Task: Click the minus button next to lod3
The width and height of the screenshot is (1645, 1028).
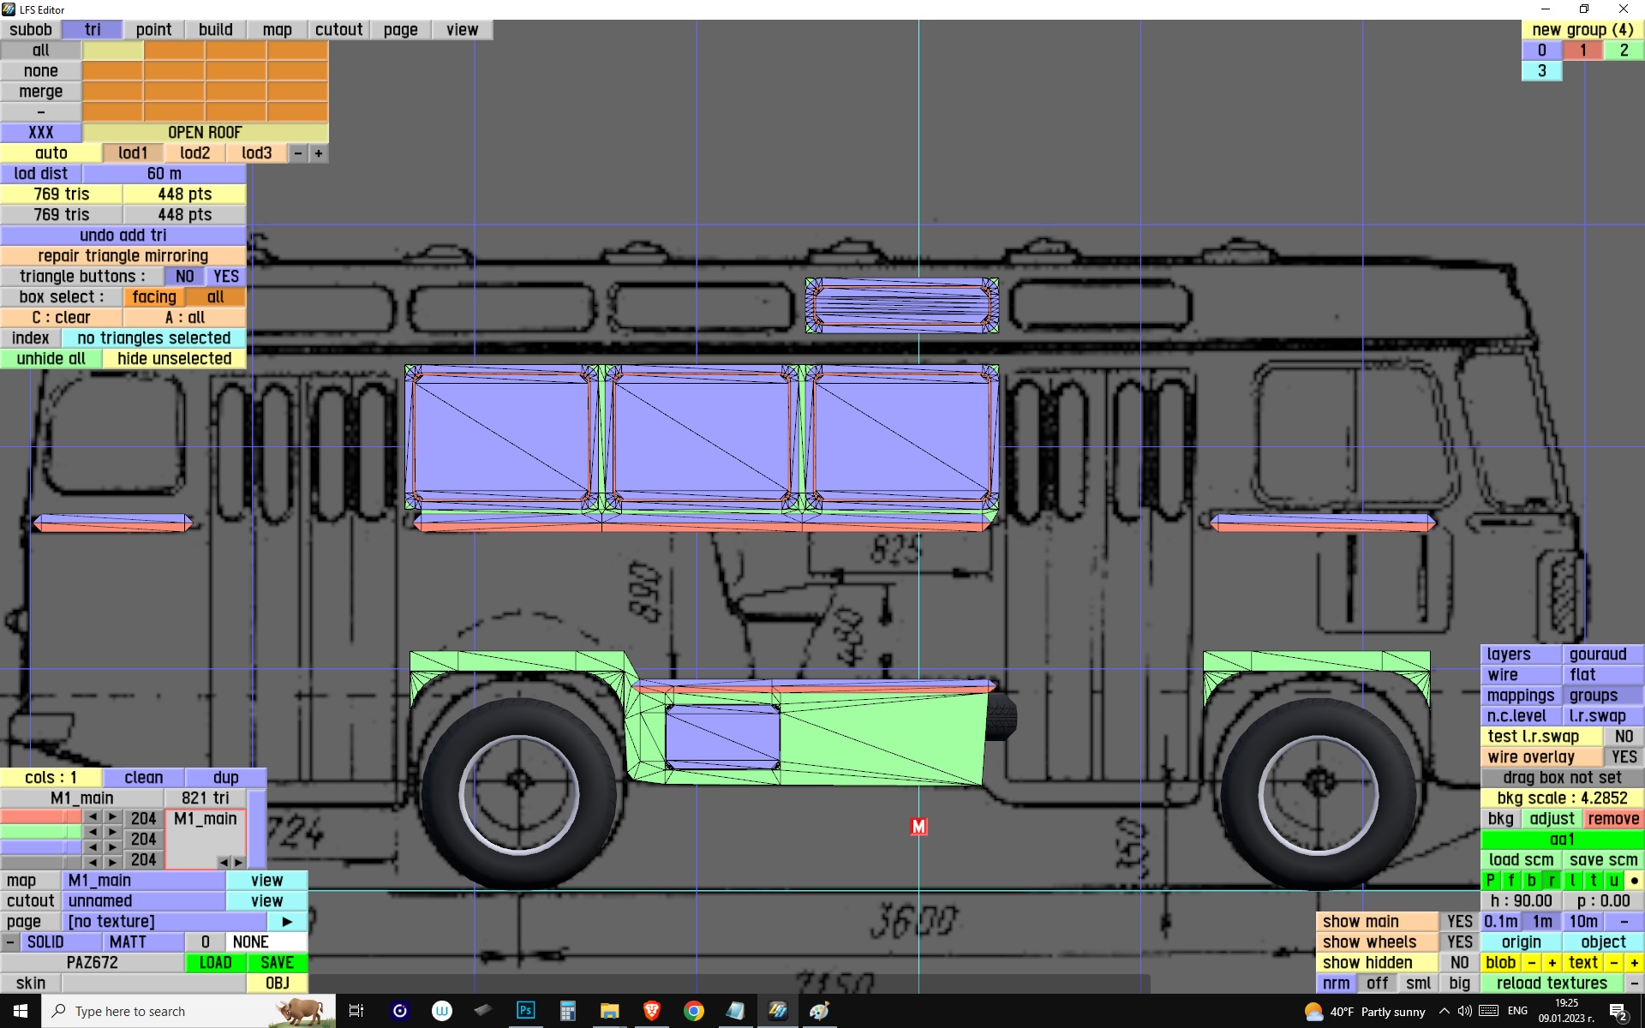Action: pyautogui.click(x=298, y=153)
